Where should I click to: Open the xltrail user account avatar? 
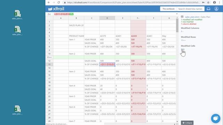(x=216, y=9)
